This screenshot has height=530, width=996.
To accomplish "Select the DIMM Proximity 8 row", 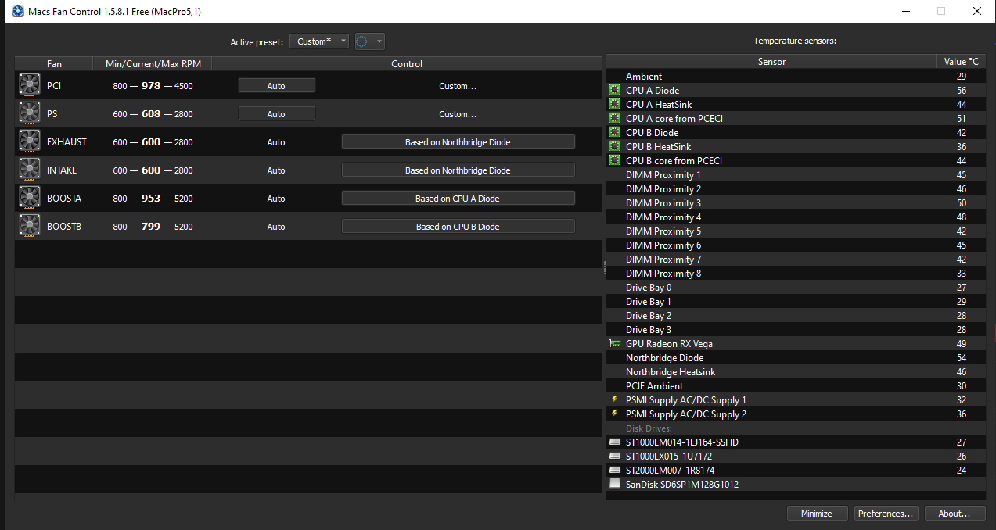I will click(796, 274).
